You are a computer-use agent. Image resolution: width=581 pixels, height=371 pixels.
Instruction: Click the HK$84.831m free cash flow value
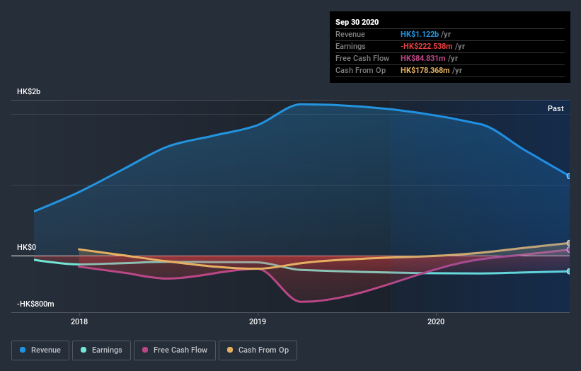pyautogui.click(x=422, y=58)
